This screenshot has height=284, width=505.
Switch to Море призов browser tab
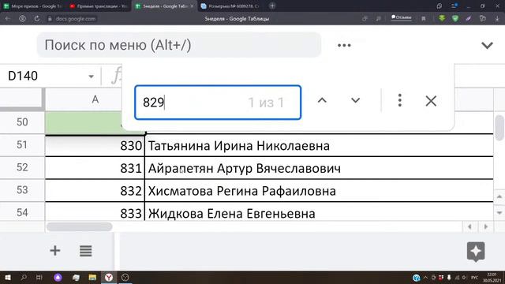tap(32, 6)
